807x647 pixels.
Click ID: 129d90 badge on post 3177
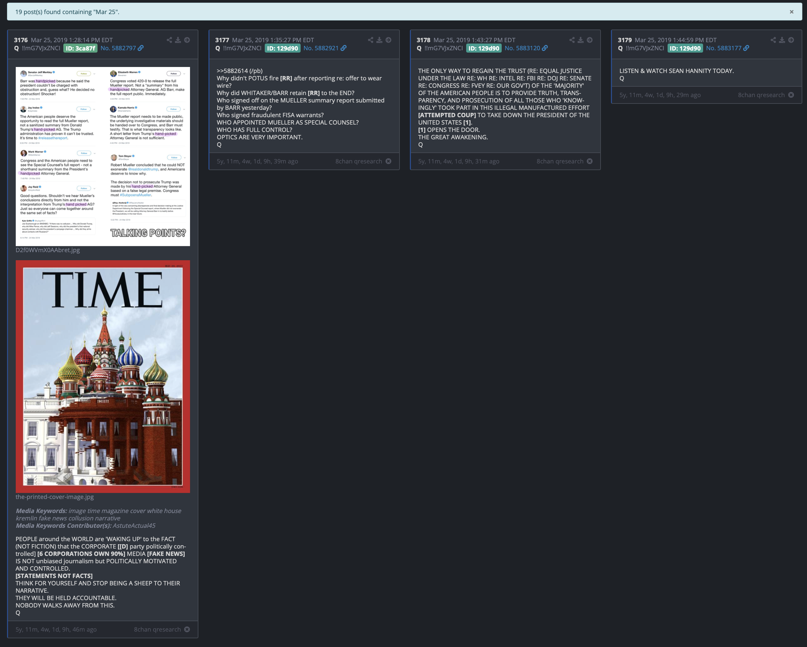coord(283,48)
